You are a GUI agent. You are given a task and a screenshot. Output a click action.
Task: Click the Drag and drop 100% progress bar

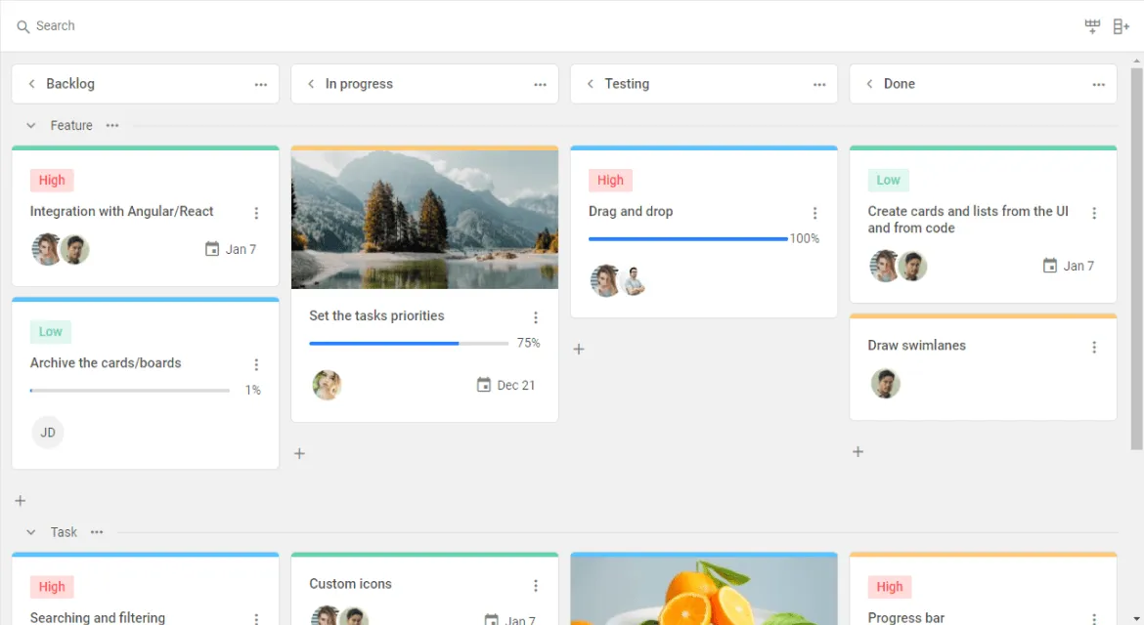(688, 239)
